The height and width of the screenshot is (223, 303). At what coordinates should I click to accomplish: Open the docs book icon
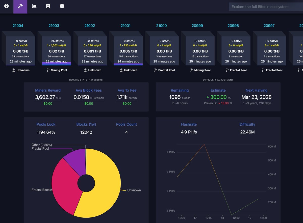tap(48, 6)
